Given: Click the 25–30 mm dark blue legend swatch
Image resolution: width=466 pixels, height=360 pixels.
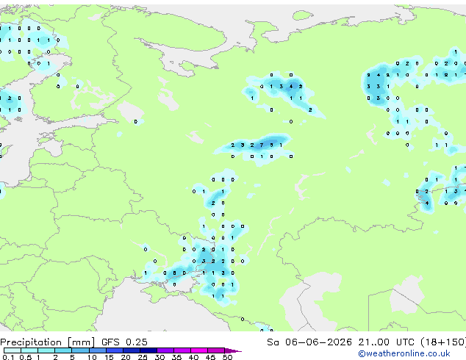Looking at the screenshot, I should [x=148, y=350].
